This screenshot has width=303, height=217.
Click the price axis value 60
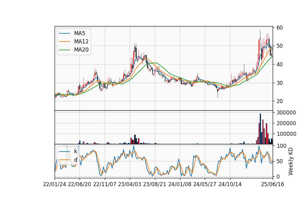[x=280, y=28]
